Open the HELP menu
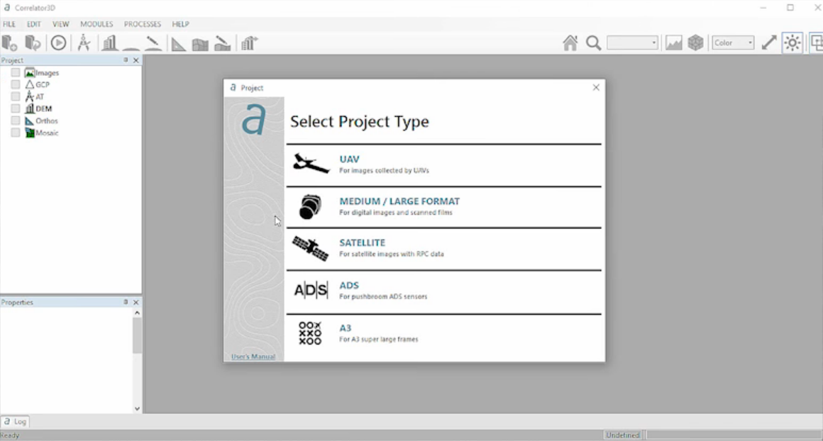Screen dimensions: 823x441 [180, 24]
